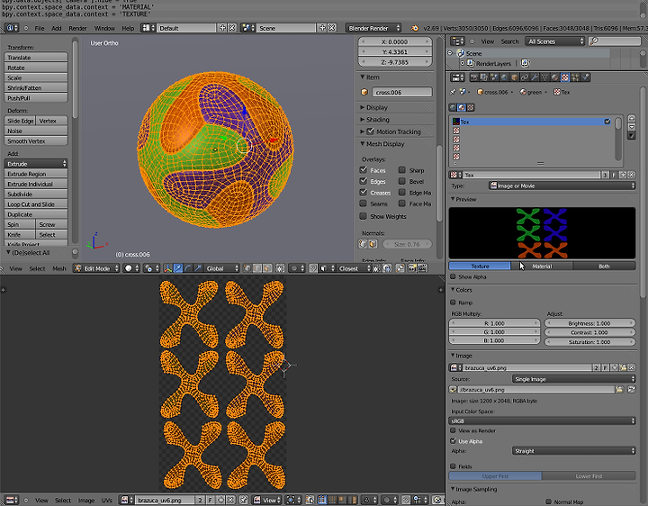Open the Object Data tab (mesh triangle icon)
Image resolution: width=648 pixels, height=506 pixels.
click(544, 77)
